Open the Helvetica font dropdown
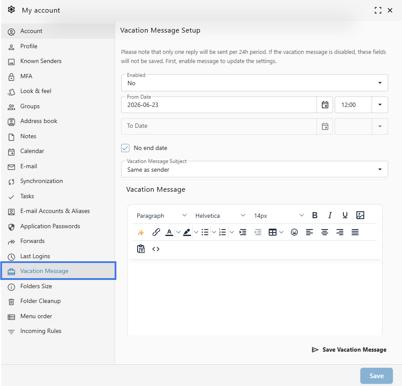This screenshot has width=402, height=386. pos(220,216)
